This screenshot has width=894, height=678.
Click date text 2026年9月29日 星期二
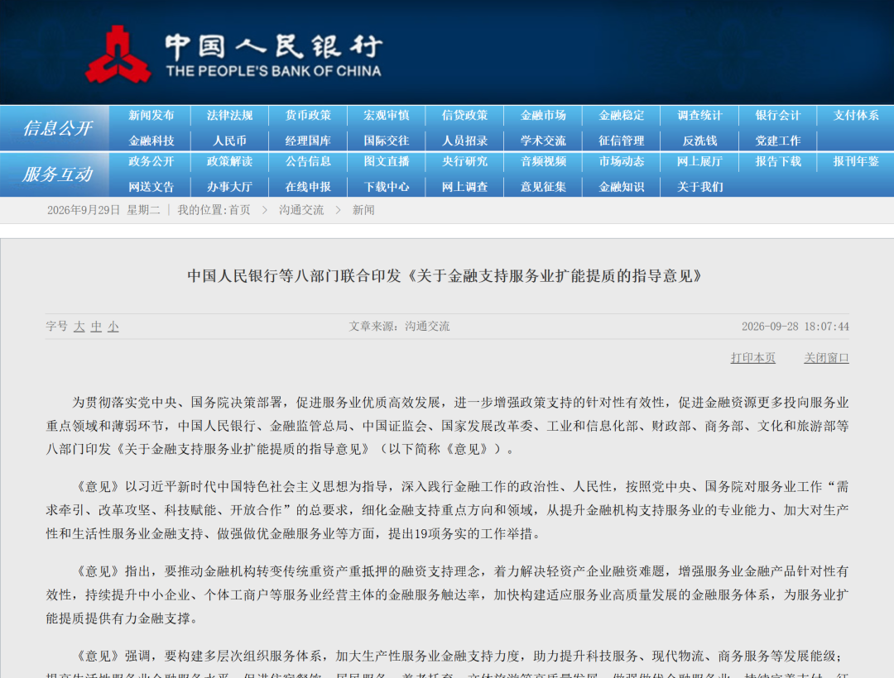103,210
